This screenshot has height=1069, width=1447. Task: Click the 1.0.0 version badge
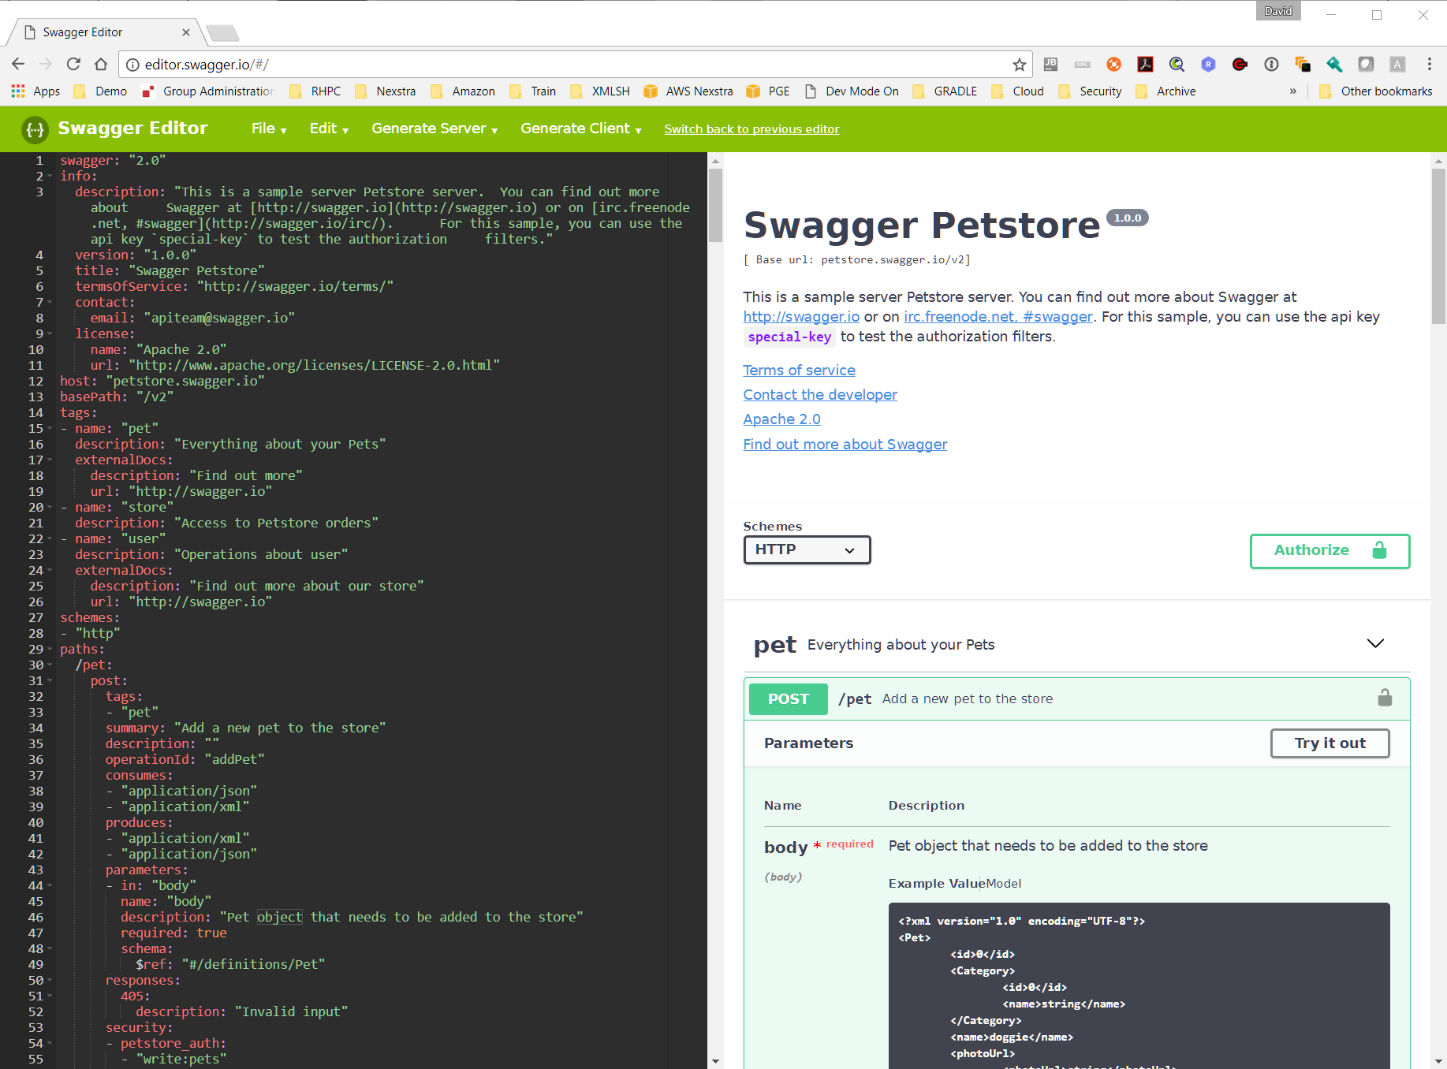click(x=1127, y=218)
